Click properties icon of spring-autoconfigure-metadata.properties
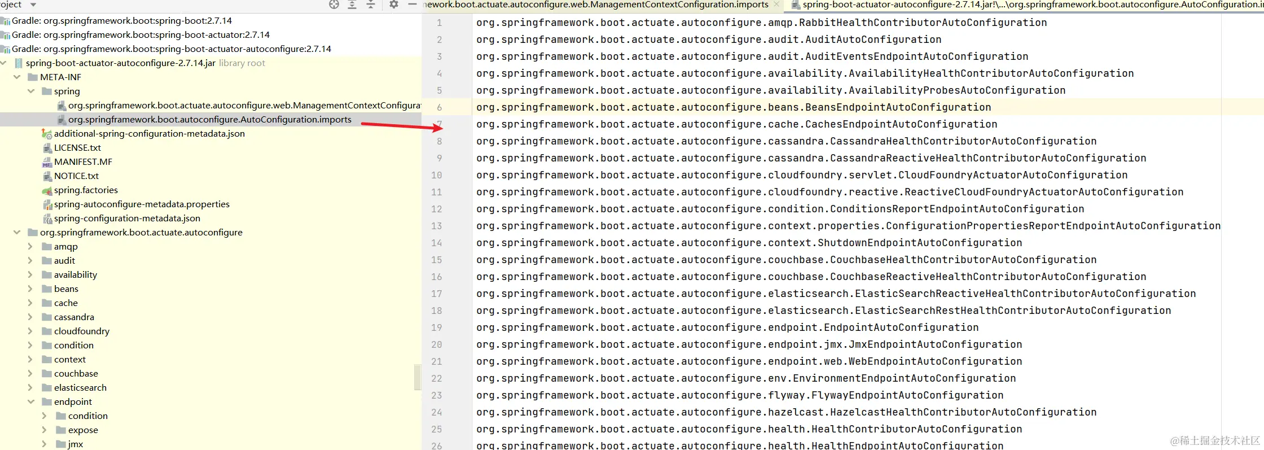Viewport: 1264px width, 450px height. [x=47, y=204]
